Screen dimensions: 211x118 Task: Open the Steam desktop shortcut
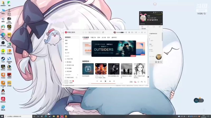pyautogui.click(x=3, y=60)
